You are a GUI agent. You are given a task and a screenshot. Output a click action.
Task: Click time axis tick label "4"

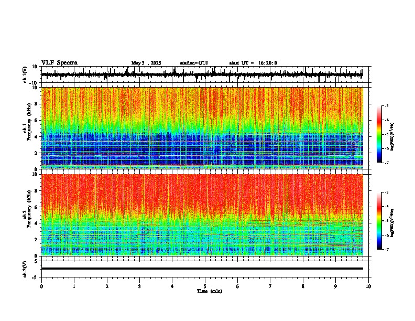[x=172, y=286]
